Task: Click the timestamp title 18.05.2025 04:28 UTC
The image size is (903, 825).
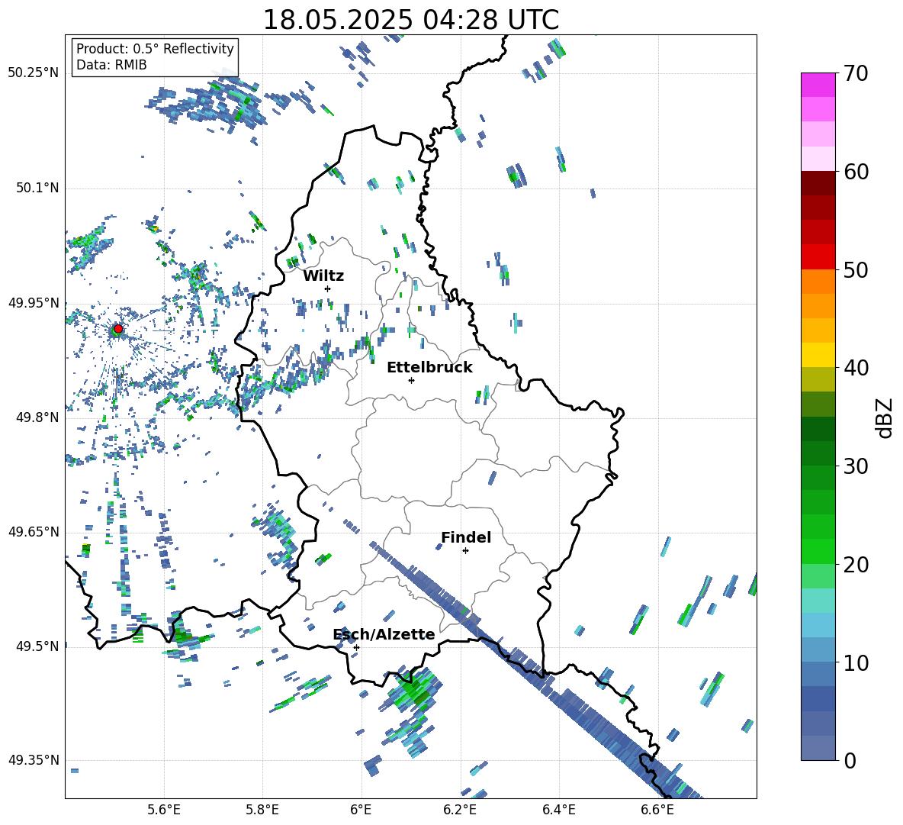Action: [x=410, y=20]
